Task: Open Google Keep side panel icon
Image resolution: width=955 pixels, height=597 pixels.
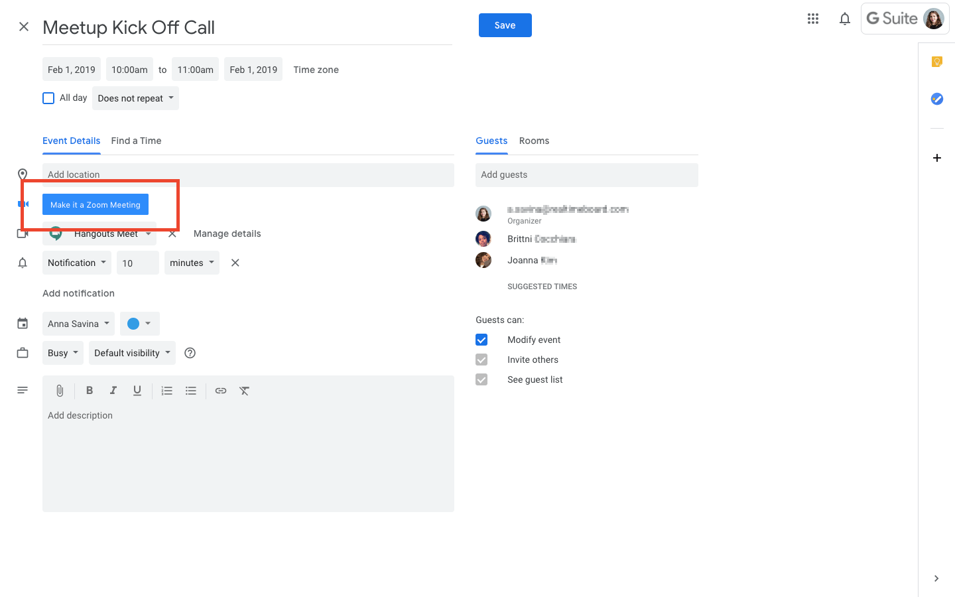Action: point(937,62)
